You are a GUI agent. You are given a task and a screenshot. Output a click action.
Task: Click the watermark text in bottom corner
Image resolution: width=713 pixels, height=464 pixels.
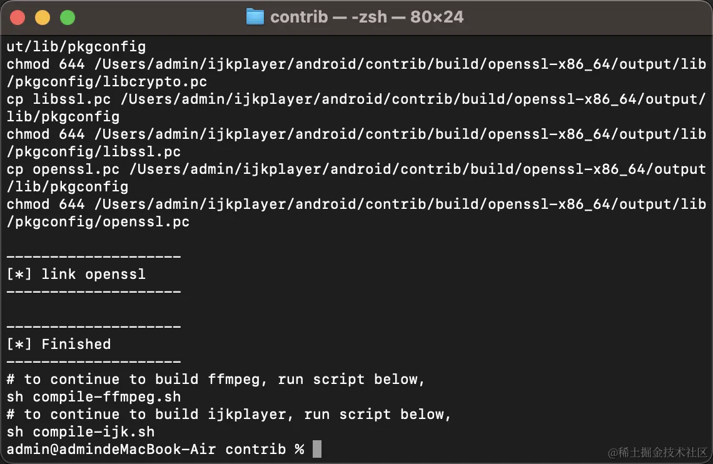pos(657,452)
